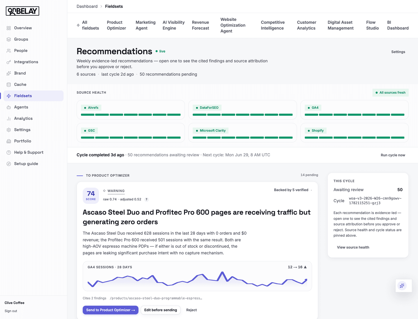Click the breadcrumb chevron after Dashboard
Viewport: 418px width, 319px height.
101,7
